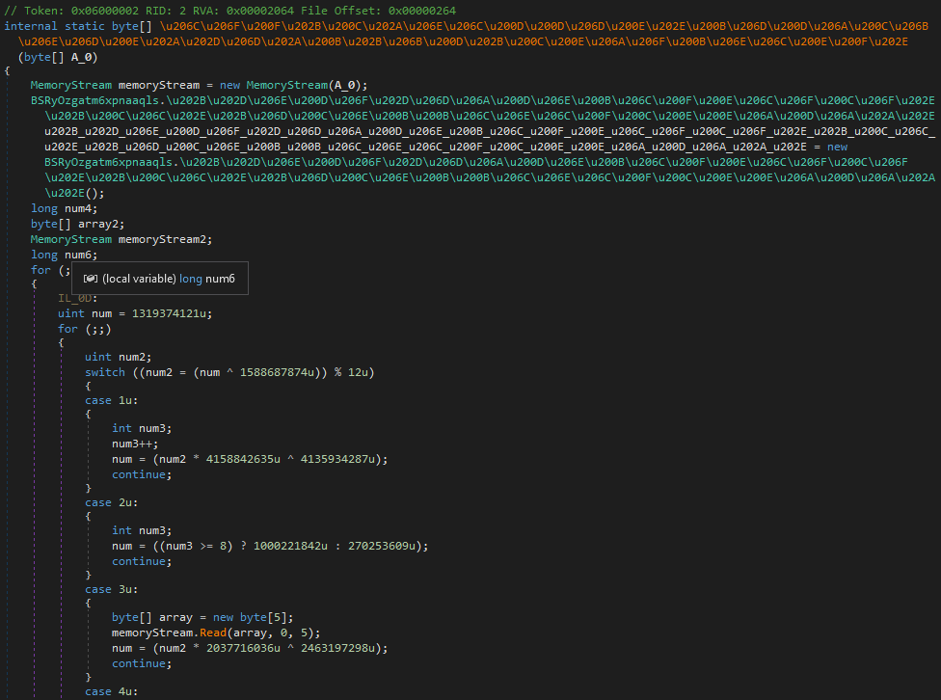Click the 'new MemoryStream(A_0)' constructor call
This screenshot has width=941, height=700.
(x=291, y=85)
